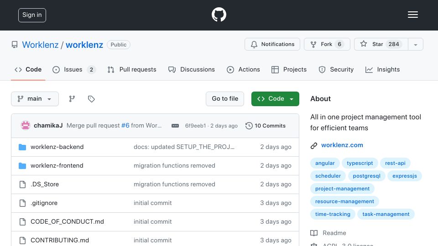
Task: Switch to the Issues tab
Action: pyautogui.click(x=74, y=69)
